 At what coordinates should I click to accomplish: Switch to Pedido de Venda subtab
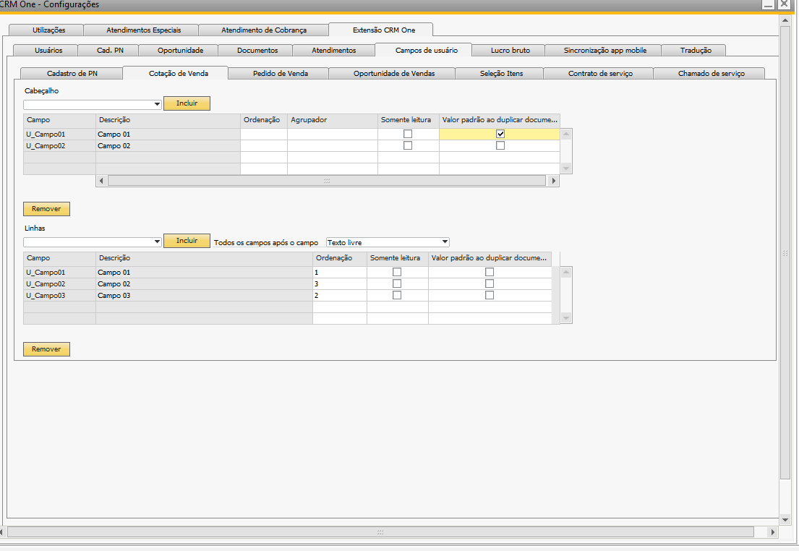coord(281,74)
